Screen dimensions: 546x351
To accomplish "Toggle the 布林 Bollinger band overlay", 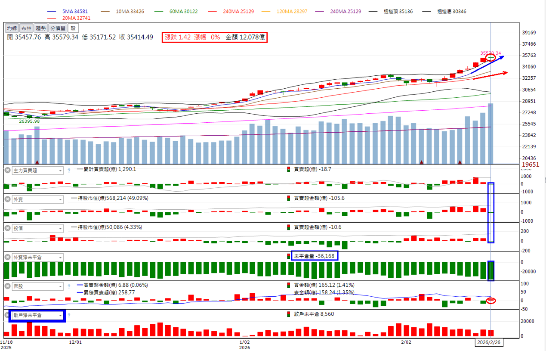I will point(26,28).
